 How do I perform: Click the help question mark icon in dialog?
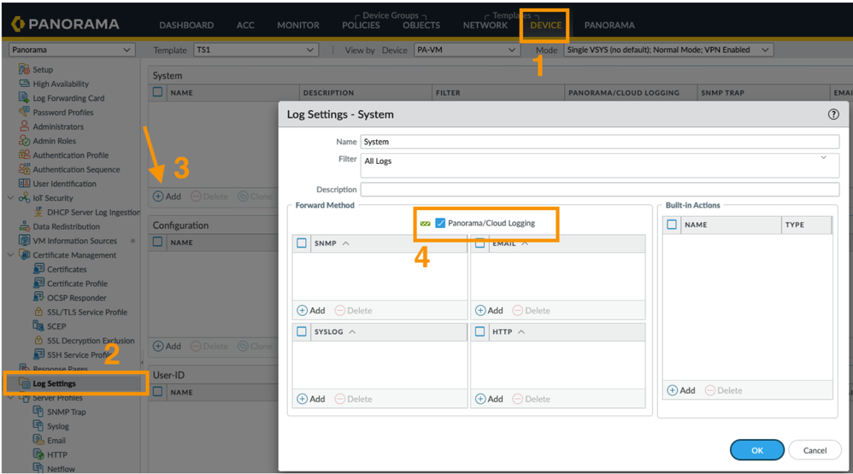tap(833, 114)
